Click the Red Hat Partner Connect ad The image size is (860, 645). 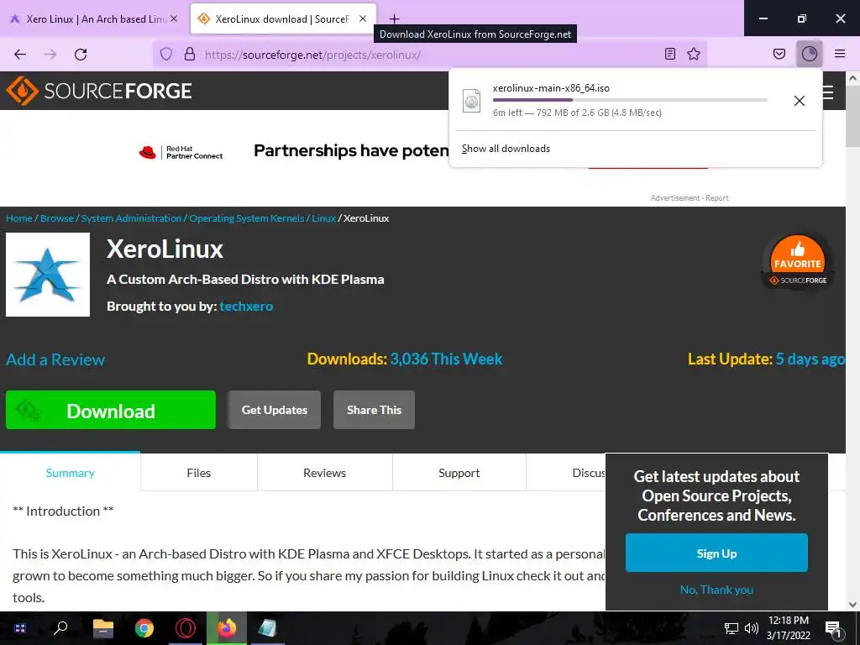coord(181,152)
